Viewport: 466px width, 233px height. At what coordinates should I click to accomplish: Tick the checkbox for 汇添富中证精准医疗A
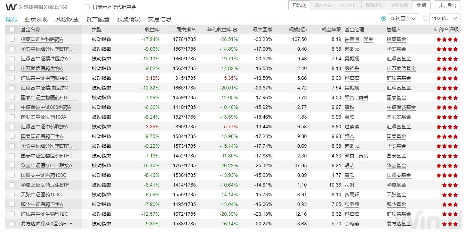(12, 59)
